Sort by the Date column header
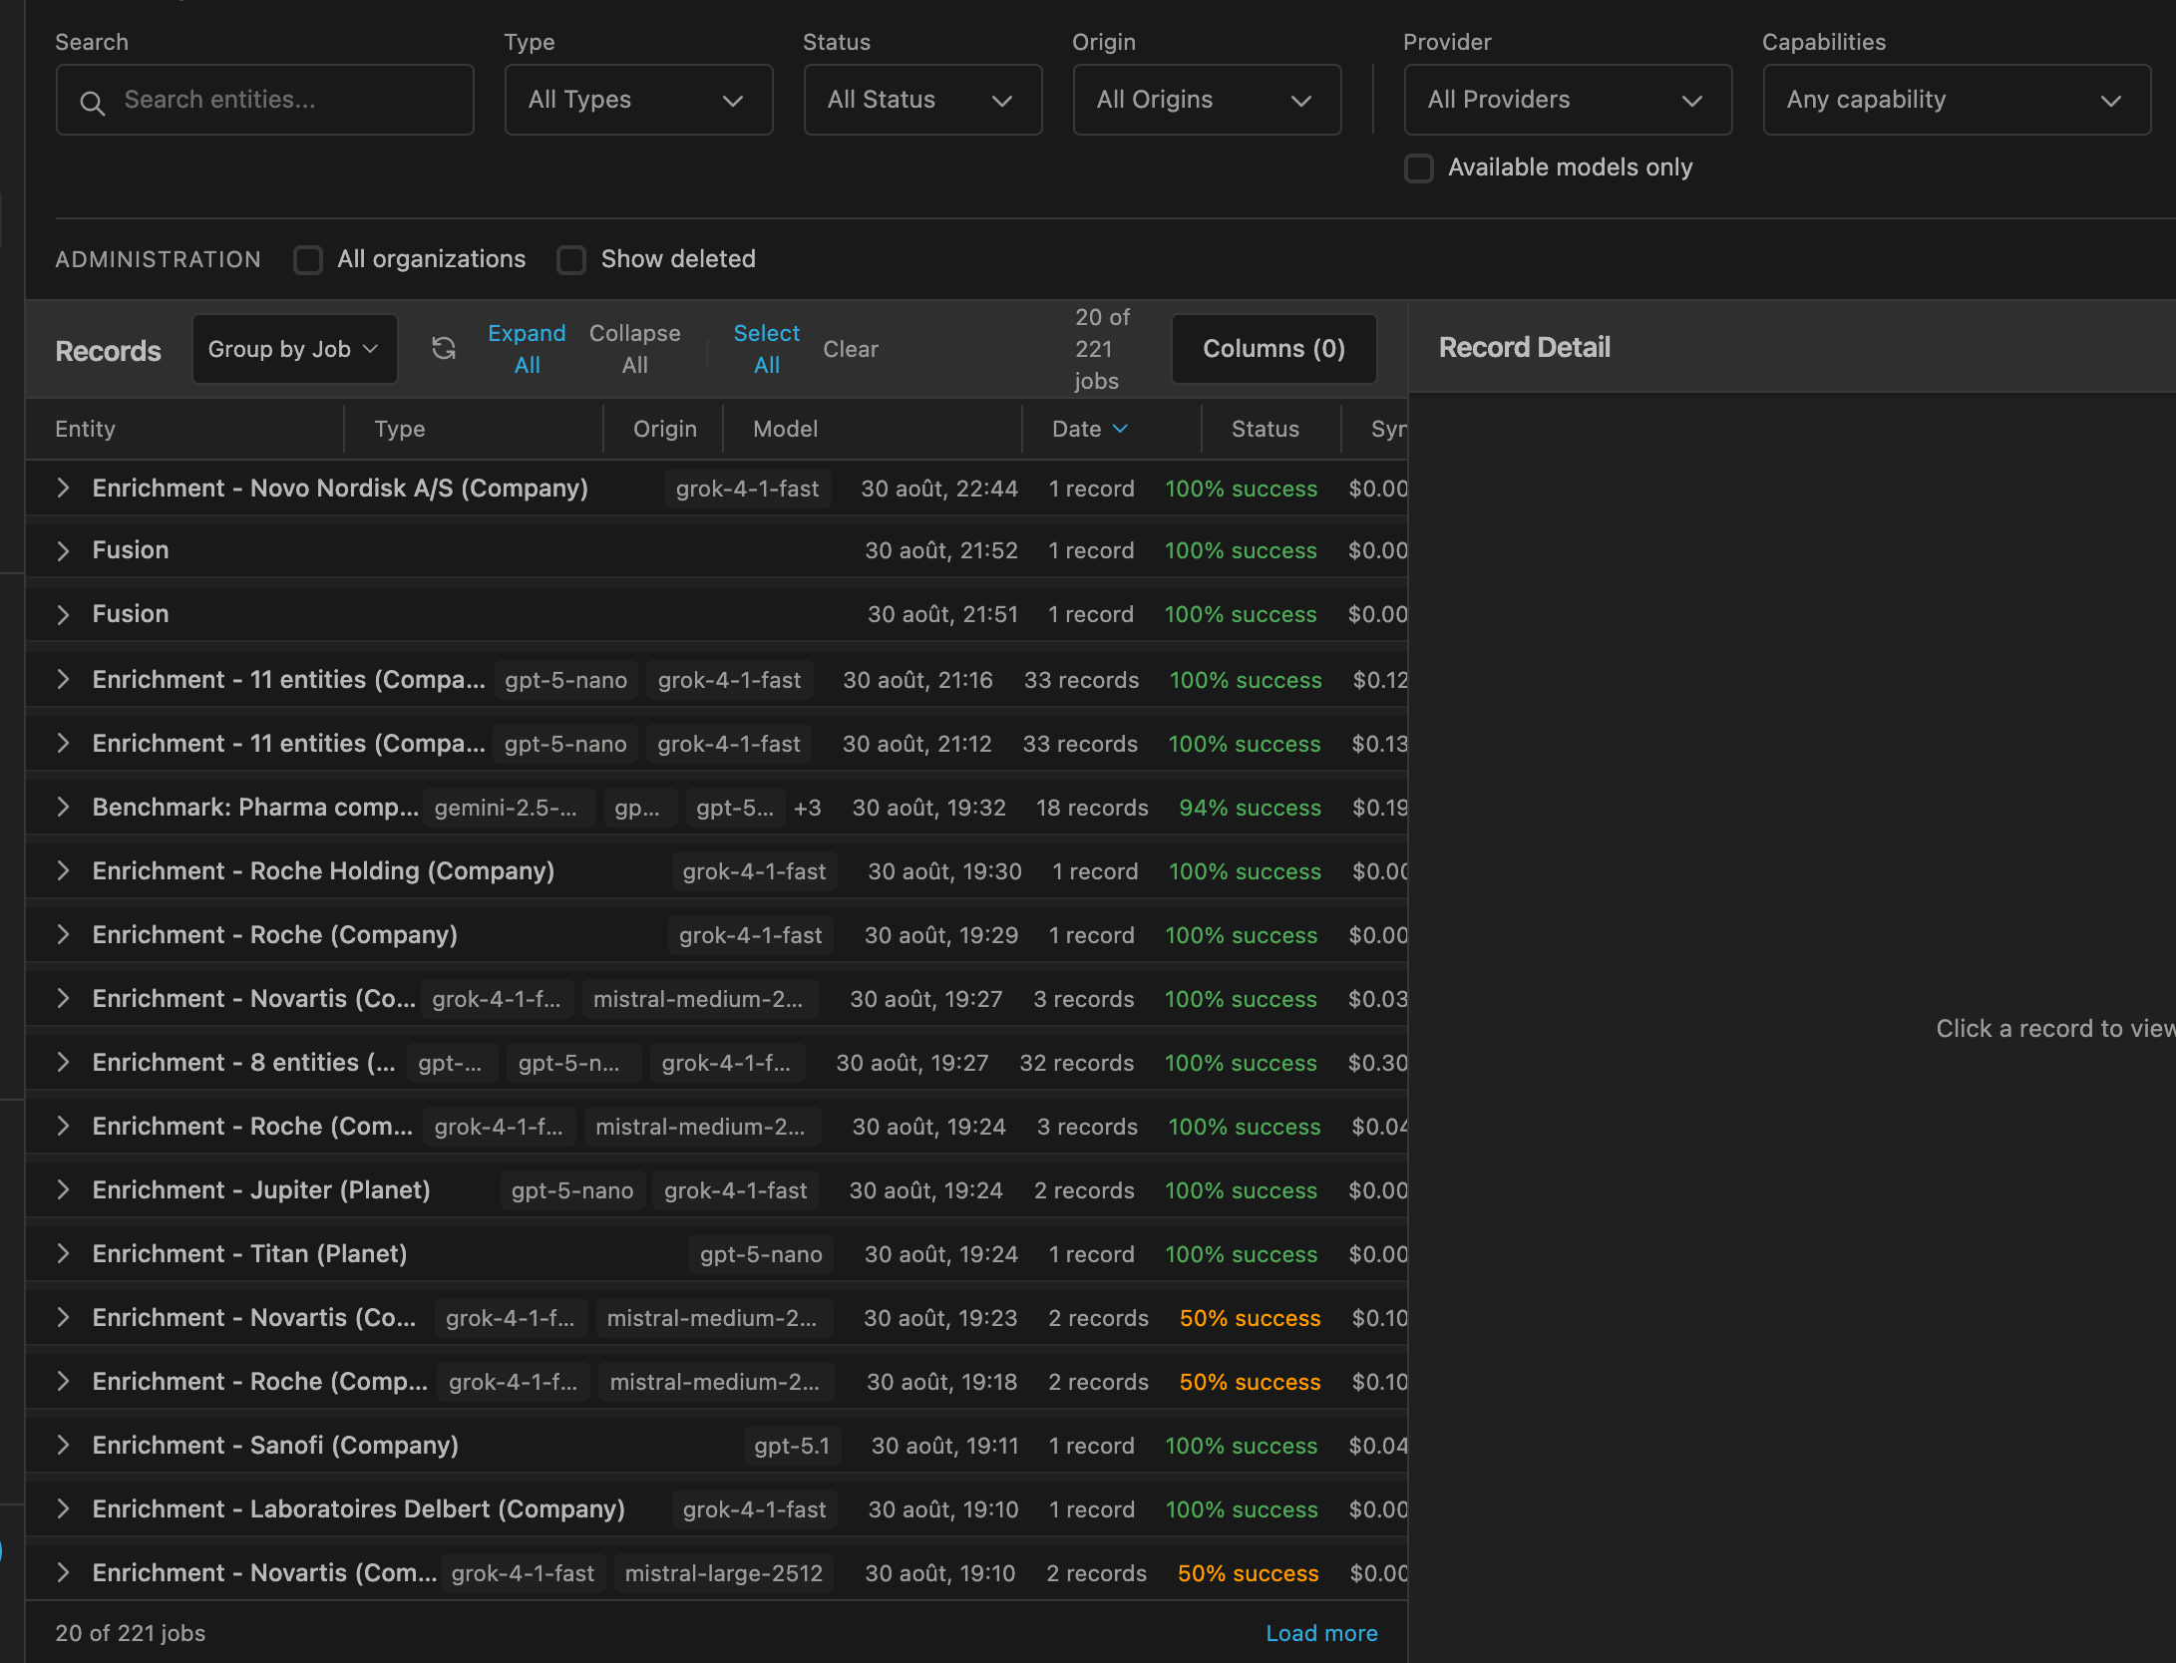The width and height of the screenshot is (2176, 1663). pos(1090,429)
